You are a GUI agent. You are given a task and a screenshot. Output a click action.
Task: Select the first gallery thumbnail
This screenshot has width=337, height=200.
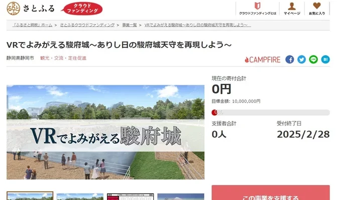click(30, 196)
